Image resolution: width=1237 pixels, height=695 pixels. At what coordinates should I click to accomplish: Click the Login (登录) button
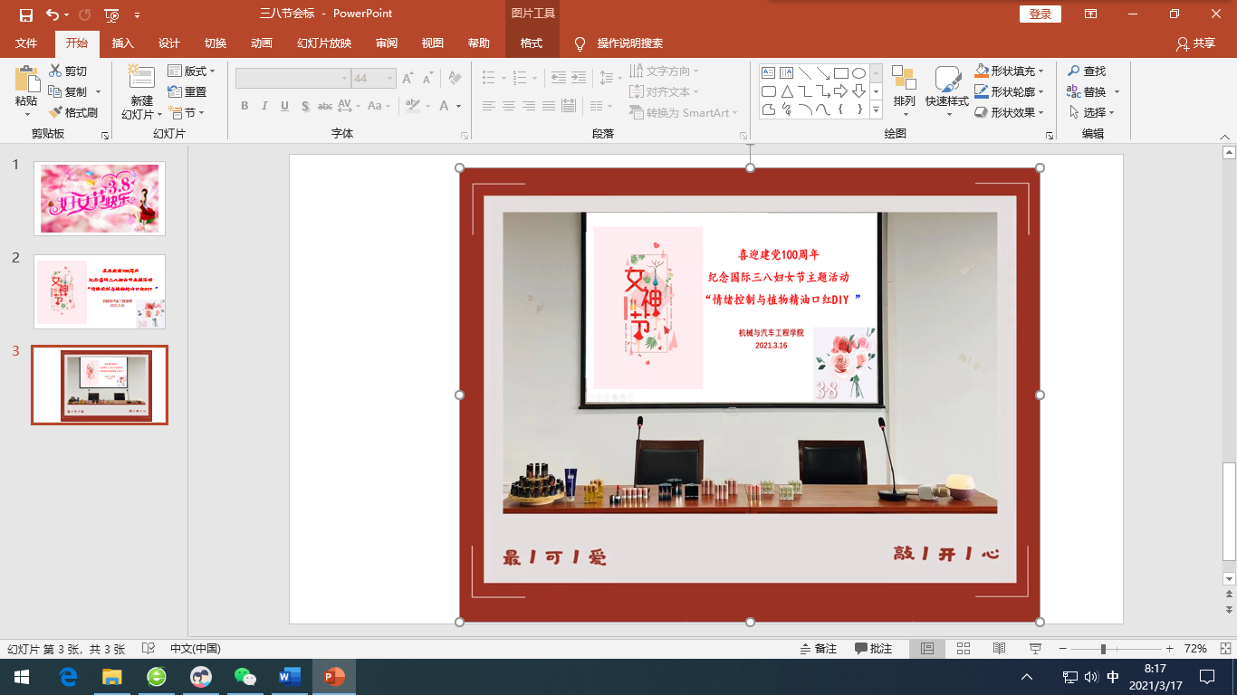coord(1040,14)
